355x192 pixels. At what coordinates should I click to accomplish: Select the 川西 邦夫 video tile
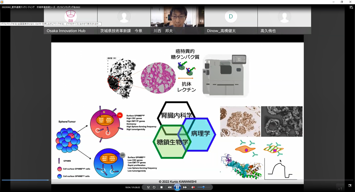click(177, 19)
